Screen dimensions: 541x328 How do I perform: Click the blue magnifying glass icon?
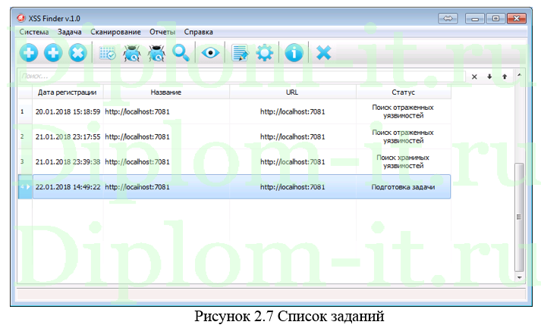[181, 53]
